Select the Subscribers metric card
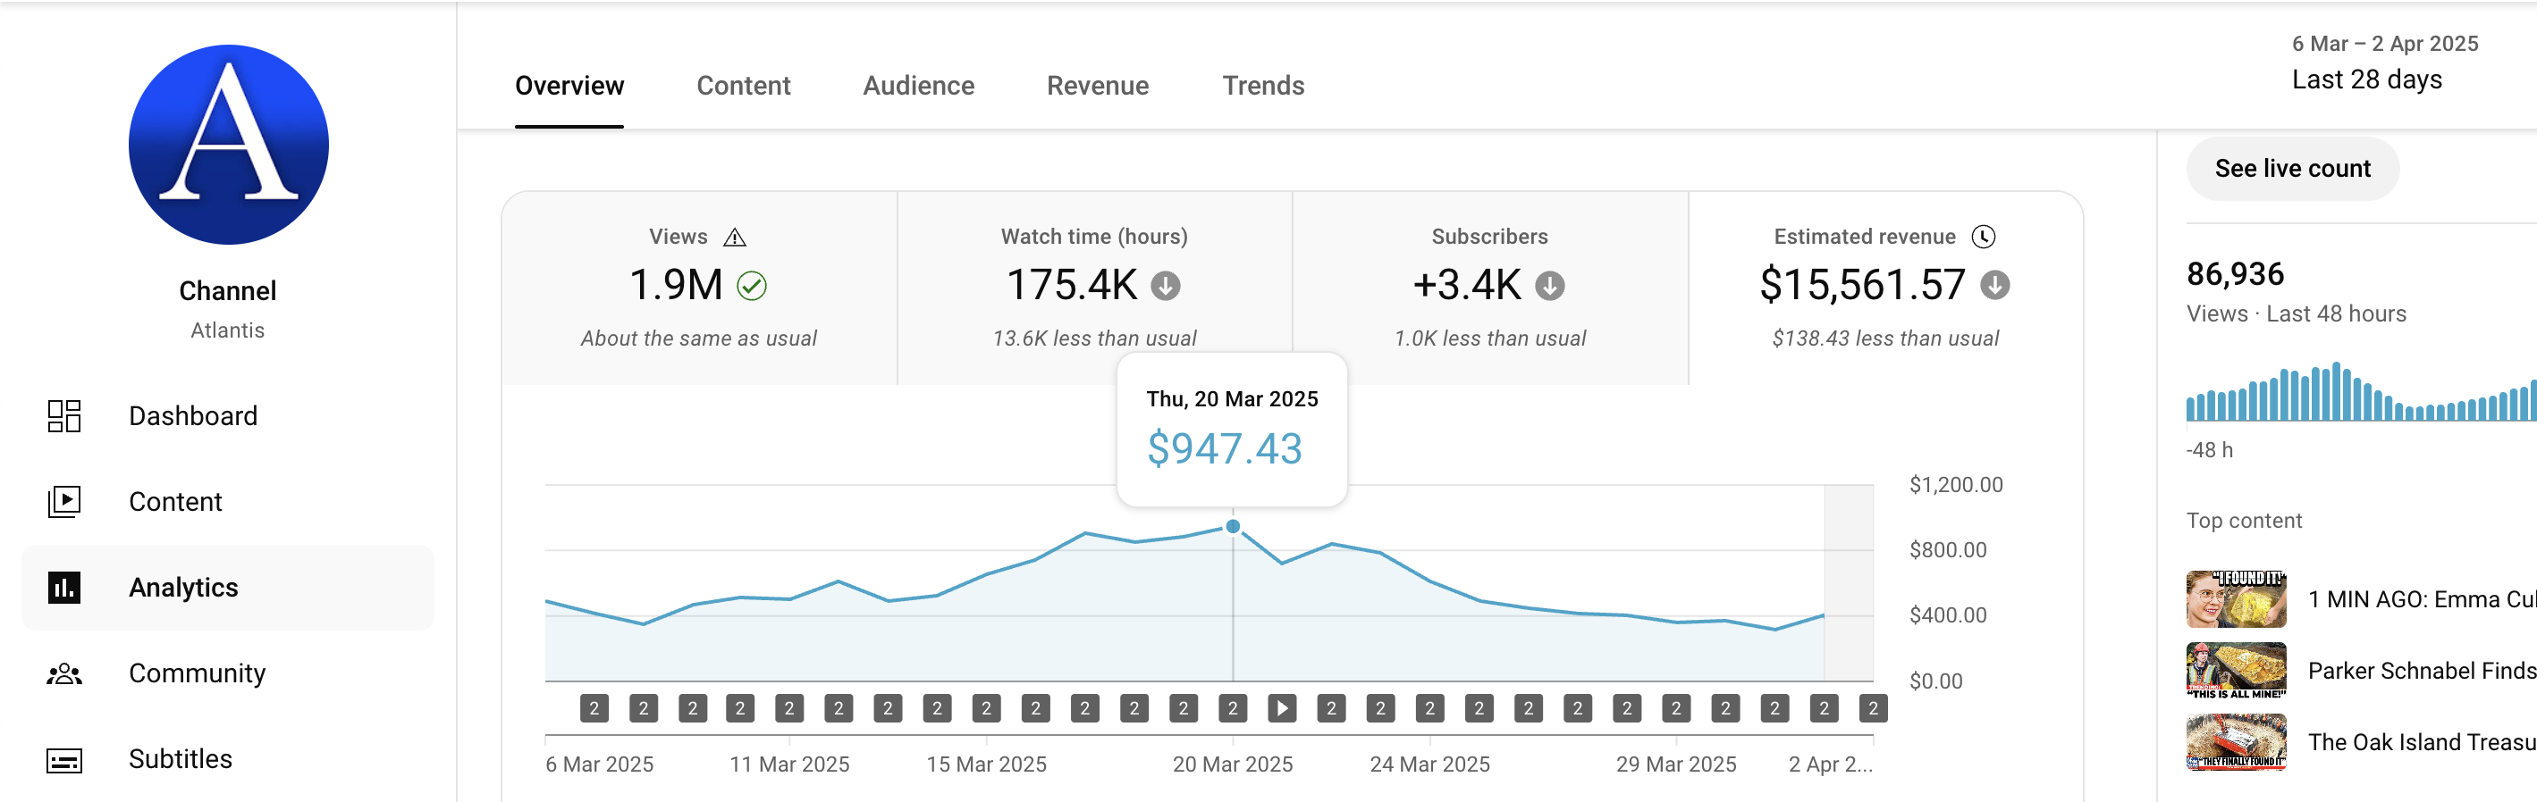The image size is (2537, 802). click(x=1489, y=288)
